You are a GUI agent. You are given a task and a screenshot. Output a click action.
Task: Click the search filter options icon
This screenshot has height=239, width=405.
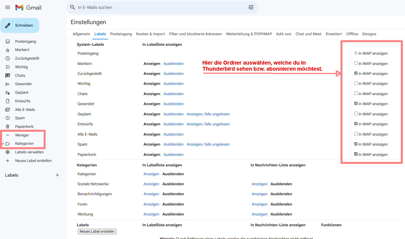251,7
